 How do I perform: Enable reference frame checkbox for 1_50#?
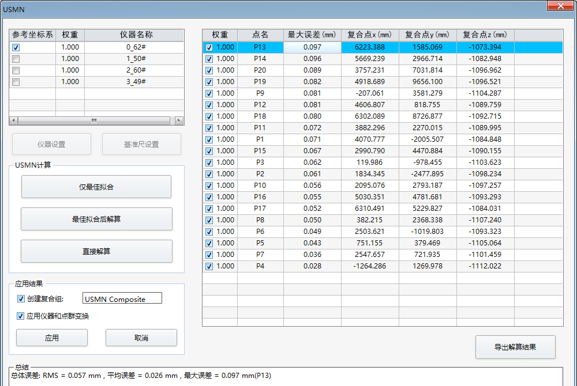coord(16,59)
